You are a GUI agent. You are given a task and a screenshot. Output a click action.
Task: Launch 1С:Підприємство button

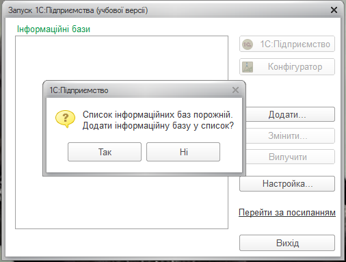click(287, 44)
